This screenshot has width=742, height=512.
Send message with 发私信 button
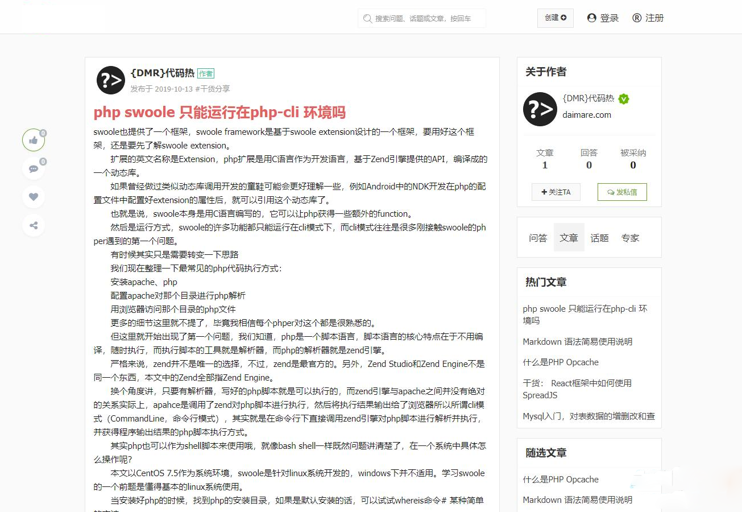pos(622,192)
